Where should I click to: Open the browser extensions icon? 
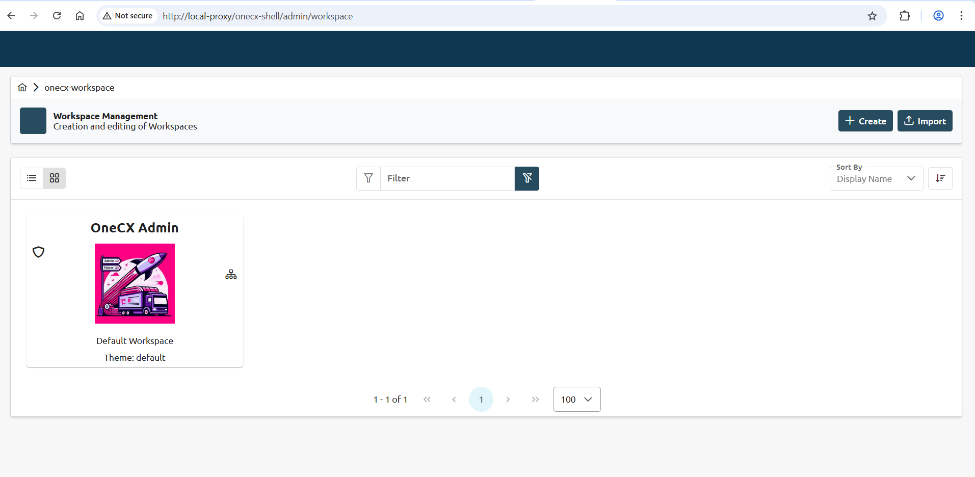pyautogui.click(x=904, y=16)
